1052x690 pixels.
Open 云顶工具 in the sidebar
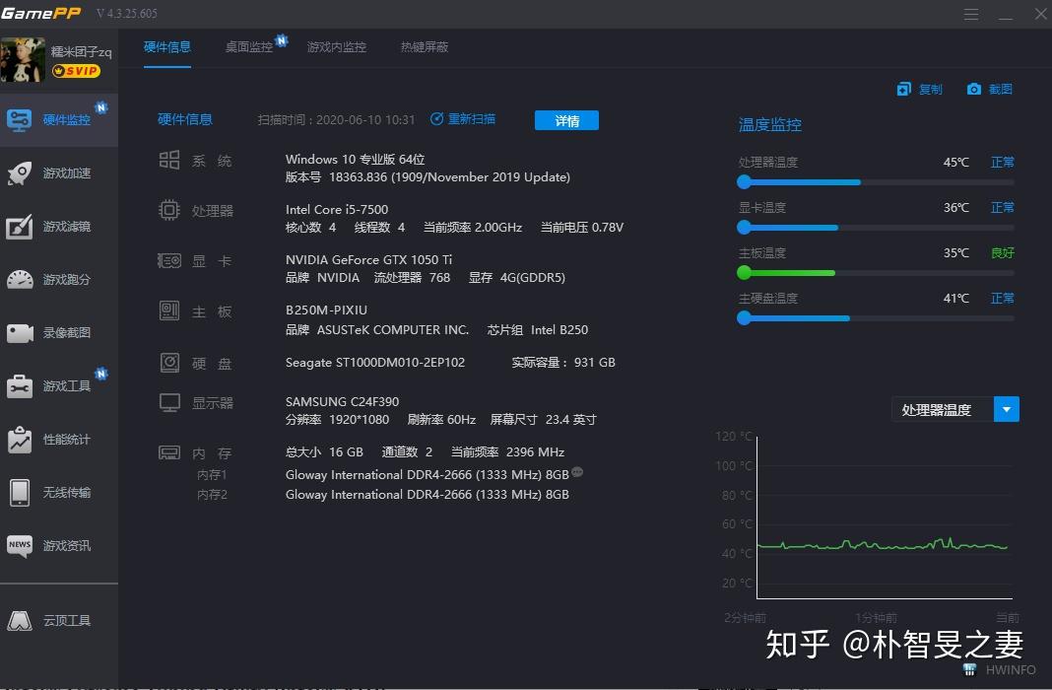pos(59,620)
